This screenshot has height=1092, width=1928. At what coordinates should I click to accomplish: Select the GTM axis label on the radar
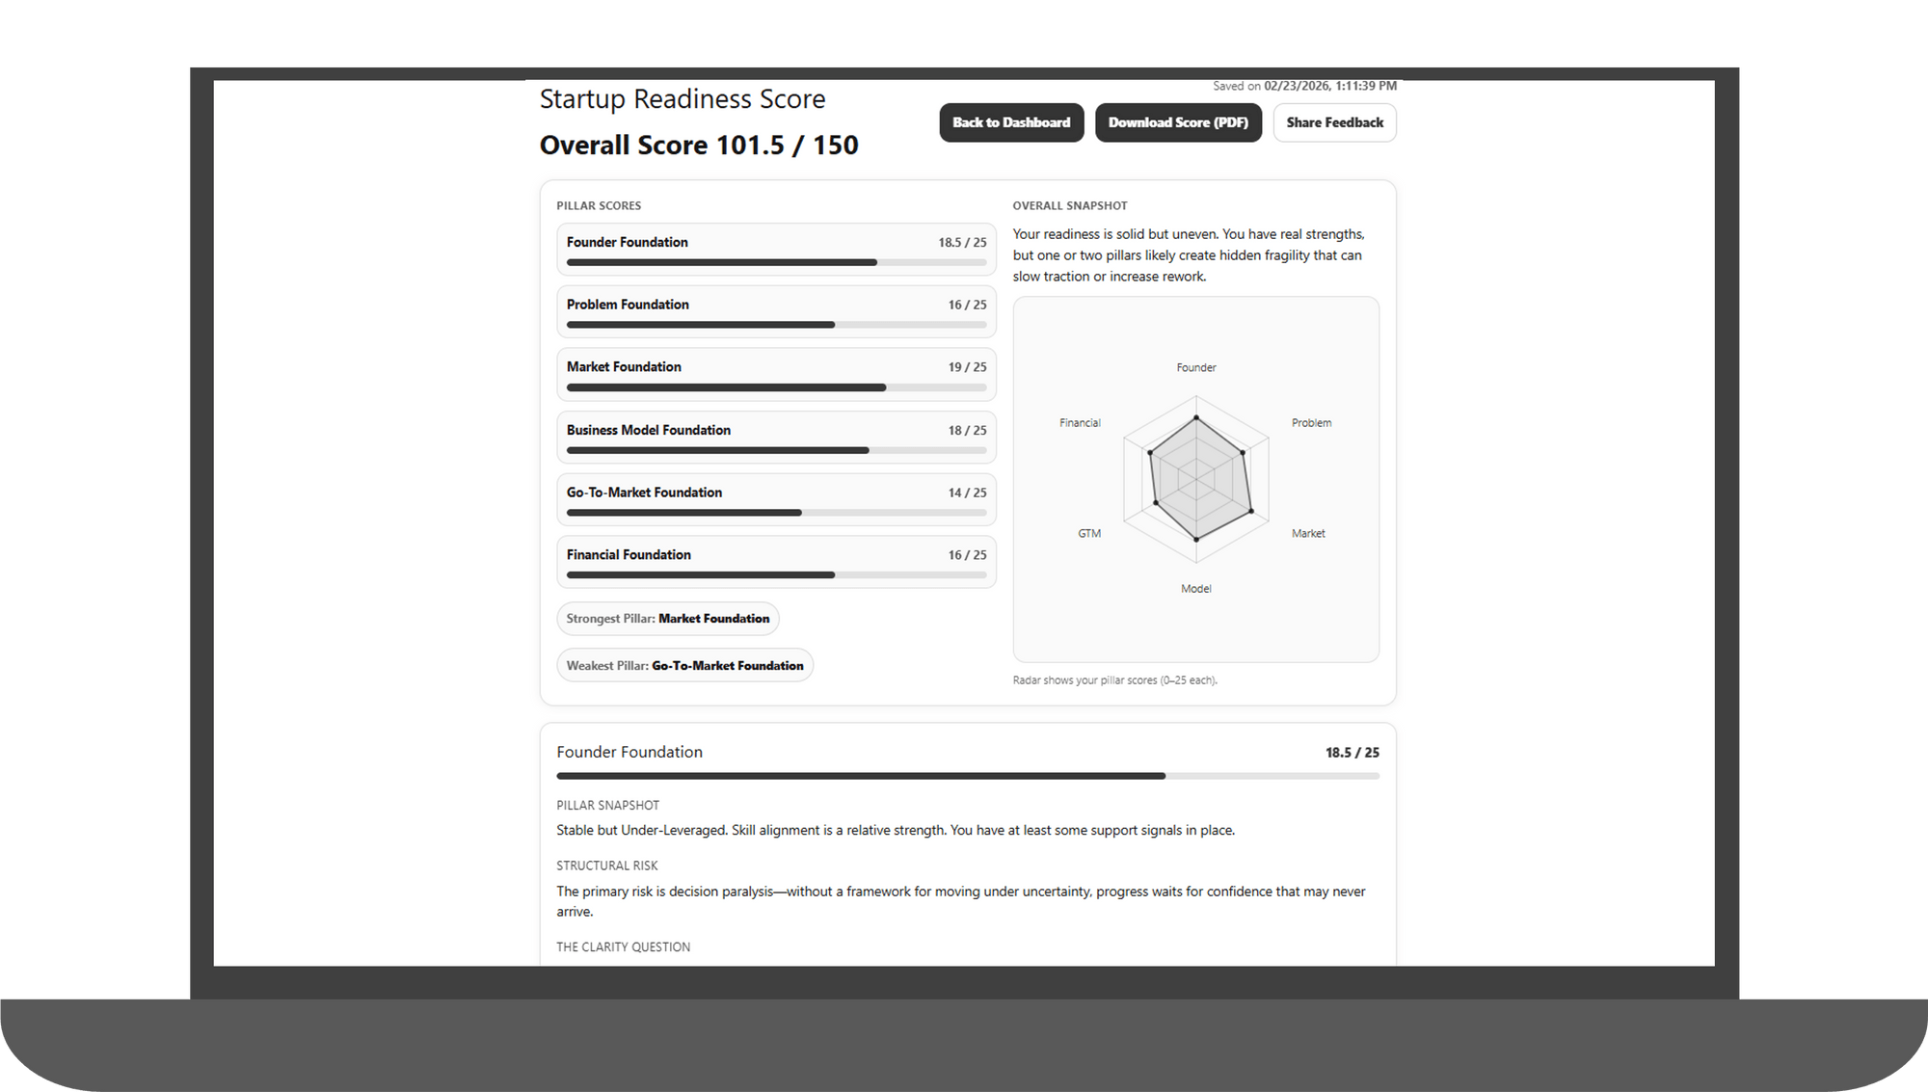tap(1088, 532)
